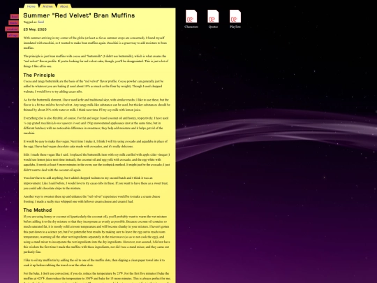This screenshot has width=377, height=283.
Task: Open the Characters file icon
Action: (191, 16)
